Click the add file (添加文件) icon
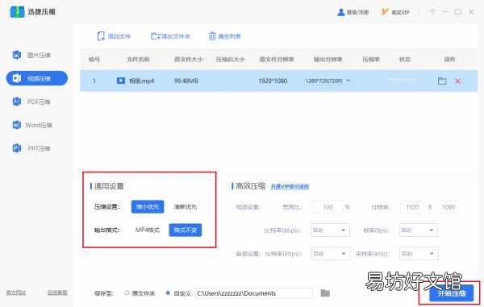484x307 pixels. pyautogui.click(x=101, y=36)
